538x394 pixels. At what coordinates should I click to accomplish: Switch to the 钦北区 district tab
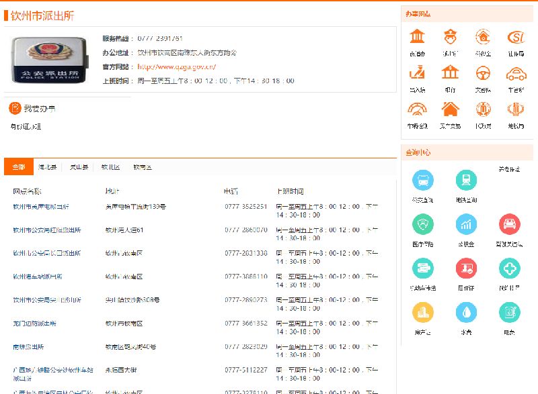pos(111,167)
